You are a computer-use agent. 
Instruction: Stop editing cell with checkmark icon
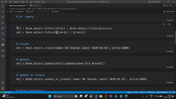click(x=161, y=24)
